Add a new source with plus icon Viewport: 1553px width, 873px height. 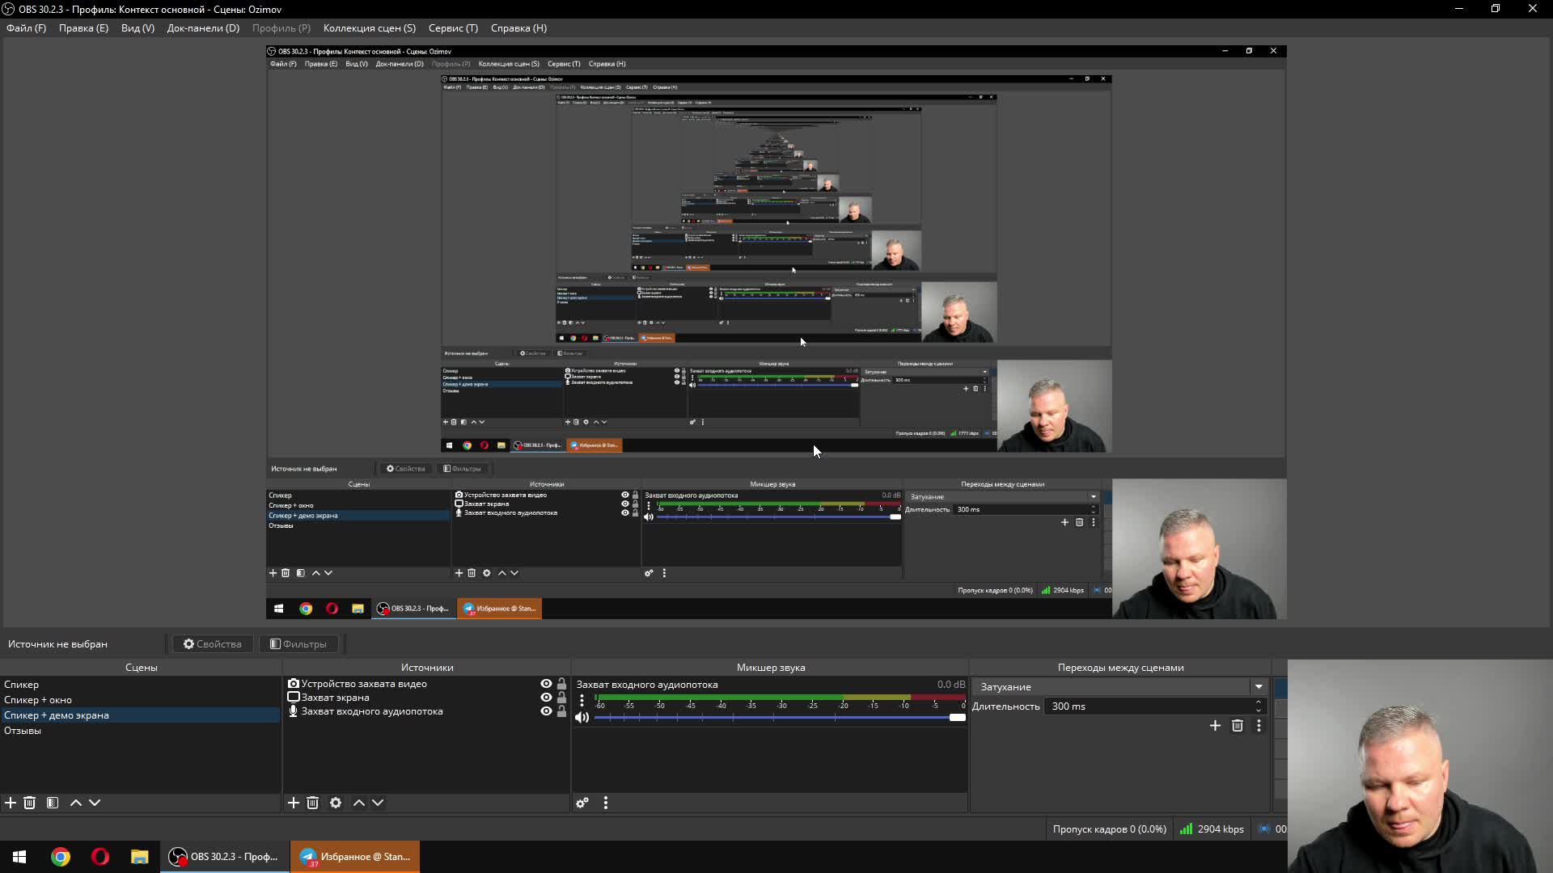coord(294,803)
